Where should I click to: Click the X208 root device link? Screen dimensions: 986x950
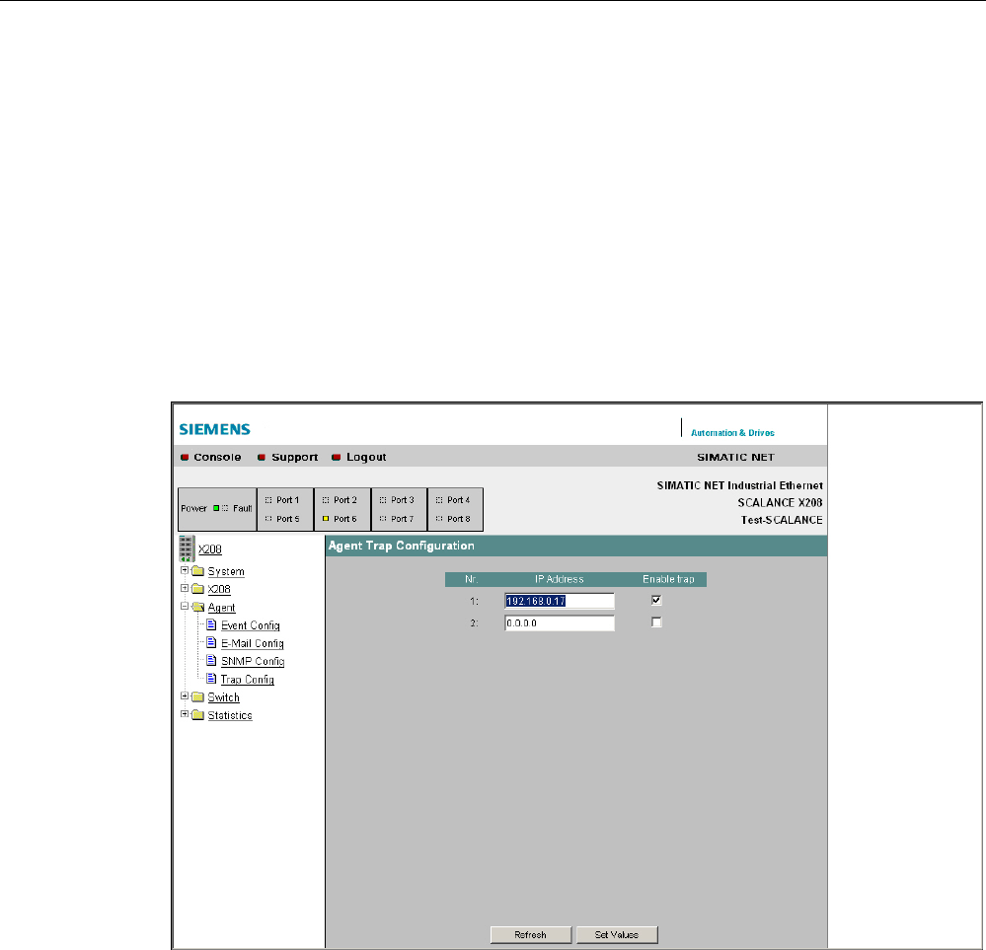[x=210, y=548]
